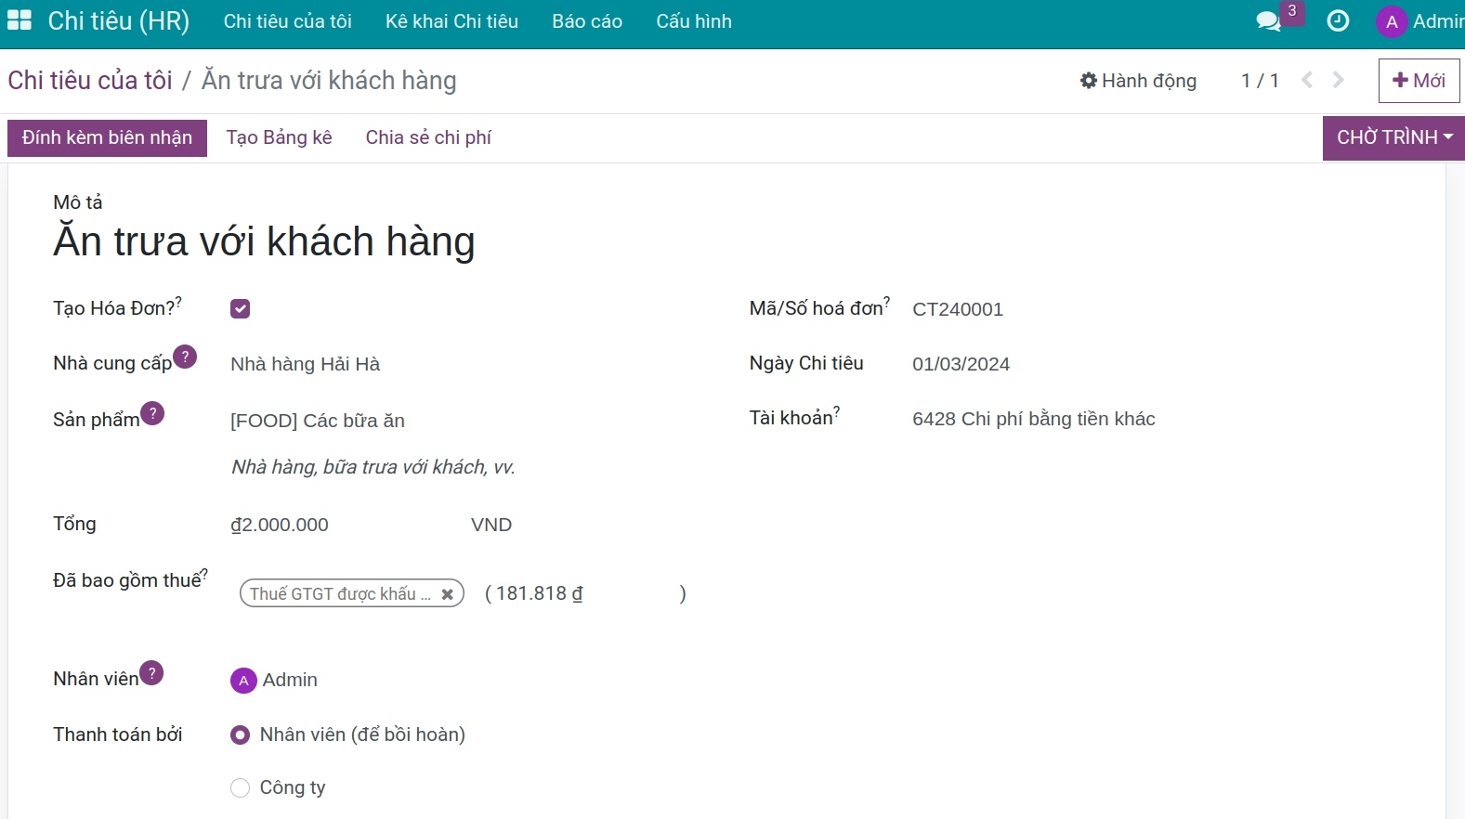Remove the Thuế GTGT tax tag
The height and width of the screenshot is (819, 1465).
447,594
